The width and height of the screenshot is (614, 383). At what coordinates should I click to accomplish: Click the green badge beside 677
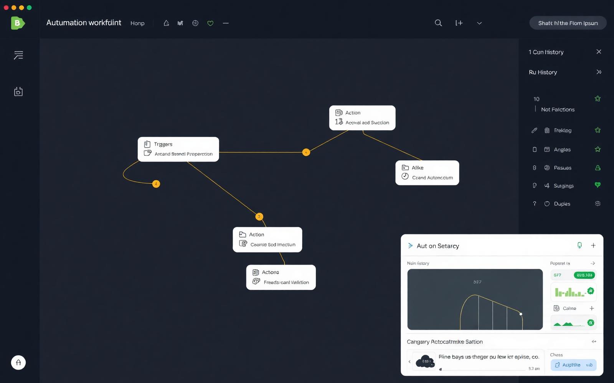(584, 275)
